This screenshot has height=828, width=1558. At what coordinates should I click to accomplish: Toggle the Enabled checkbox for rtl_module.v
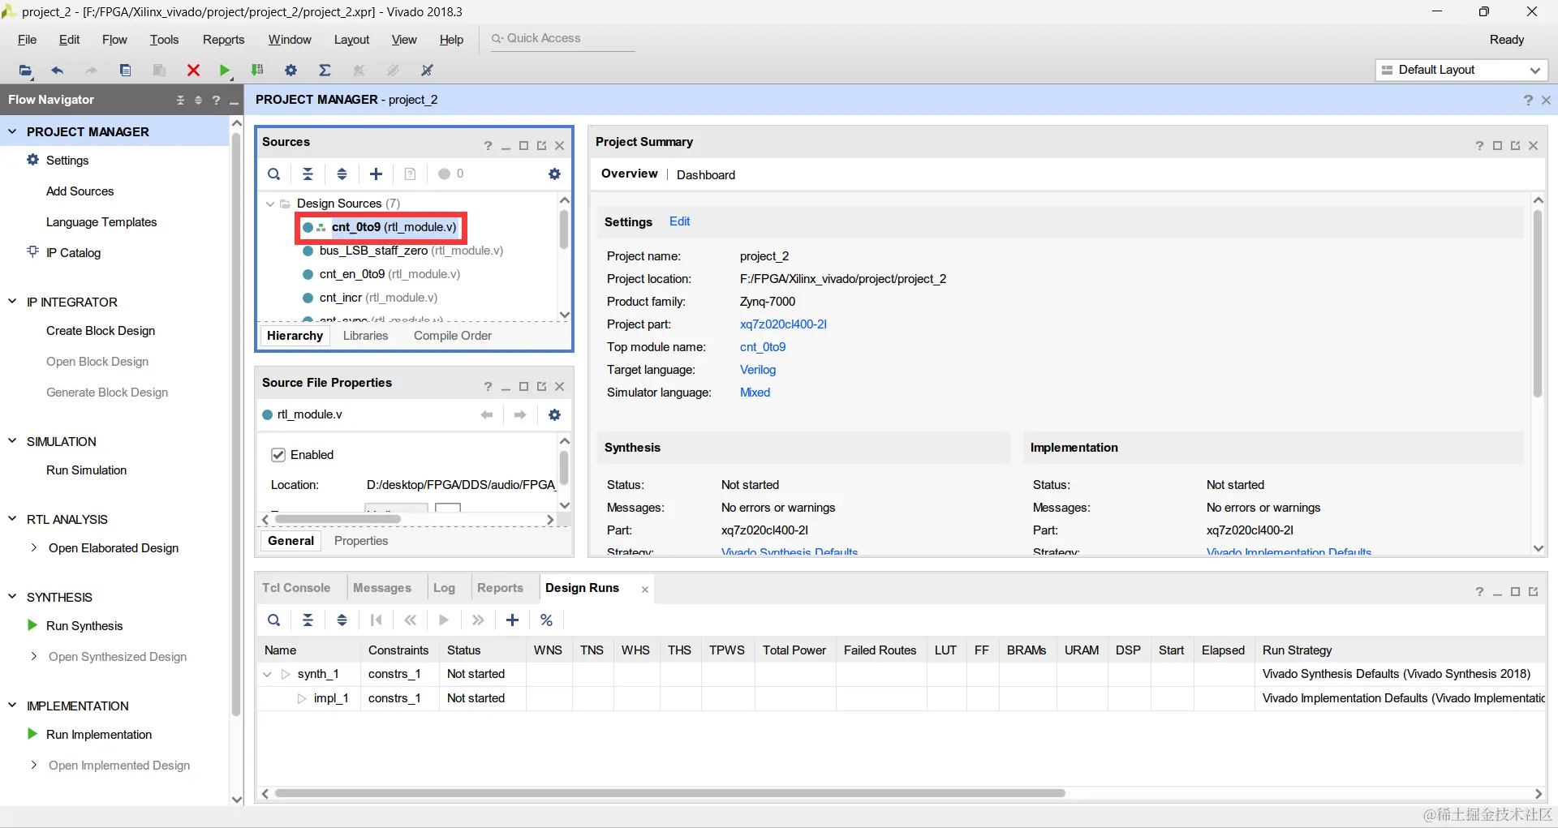click(278, 455)
